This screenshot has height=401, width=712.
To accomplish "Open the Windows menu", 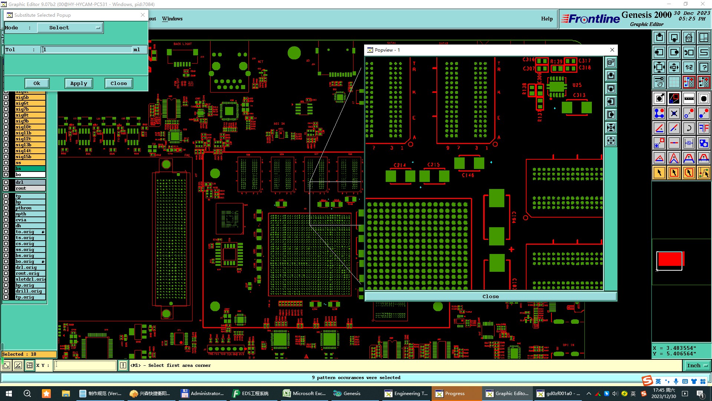I will [x=172, y=19].
